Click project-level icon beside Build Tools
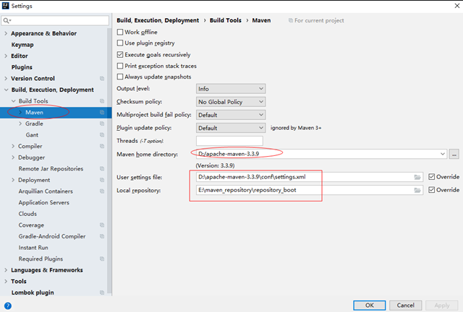463x312 pixels. click(x=102, y=101)
